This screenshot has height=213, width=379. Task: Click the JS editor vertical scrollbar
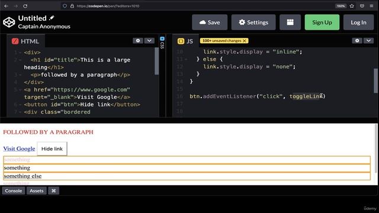tap(375, 81)
